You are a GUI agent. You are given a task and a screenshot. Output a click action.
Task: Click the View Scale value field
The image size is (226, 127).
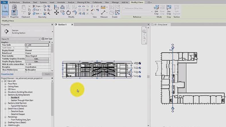pos(37,45)
